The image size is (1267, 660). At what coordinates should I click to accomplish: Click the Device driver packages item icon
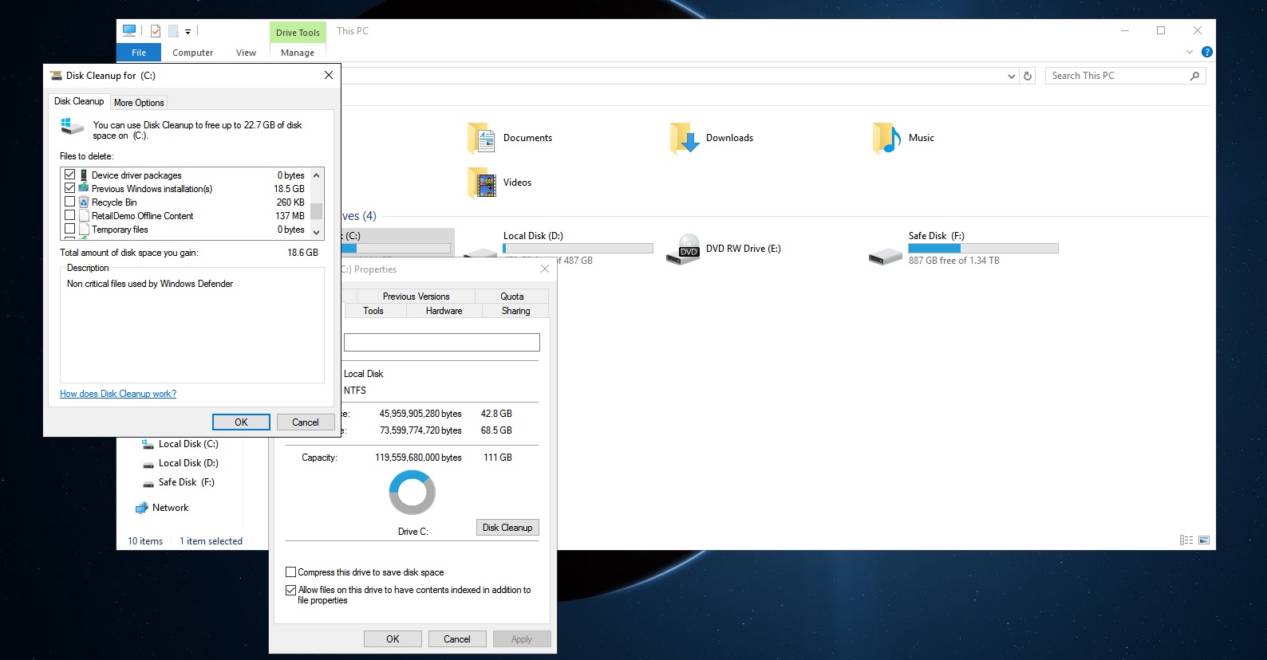pyautogui.click(x=84, y=175)
